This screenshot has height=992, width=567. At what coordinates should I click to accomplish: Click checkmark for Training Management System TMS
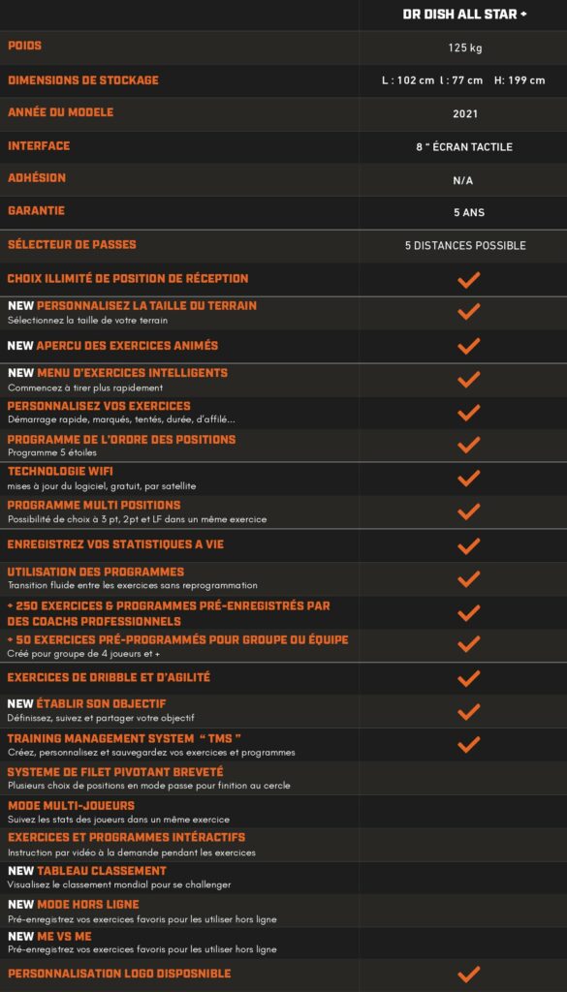point(468,745)
